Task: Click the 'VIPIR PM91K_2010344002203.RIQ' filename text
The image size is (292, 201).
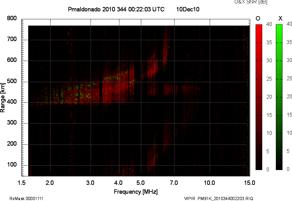Action: 219,198
